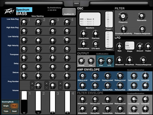
Task: Select Quad stacking mode
Action: (14, 111)
